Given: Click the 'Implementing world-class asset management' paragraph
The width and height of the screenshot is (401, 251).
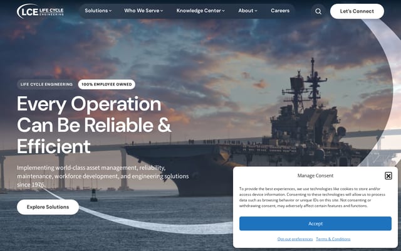Looking at the screenshot, I should pyautogui.click(x=103, y=176).
